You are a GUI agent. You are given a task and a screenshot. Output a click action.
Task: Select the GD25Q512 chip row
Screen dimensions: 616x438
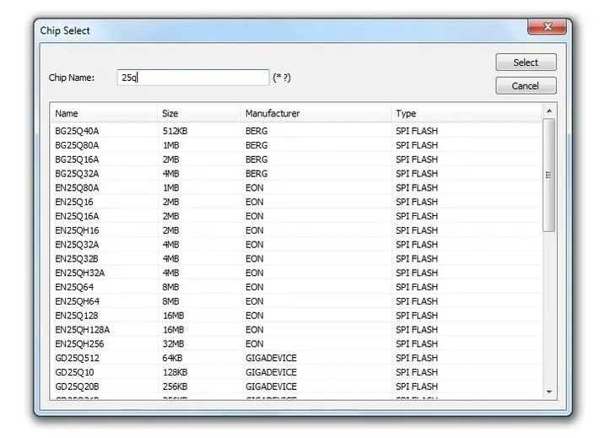[x=296, y=359]
